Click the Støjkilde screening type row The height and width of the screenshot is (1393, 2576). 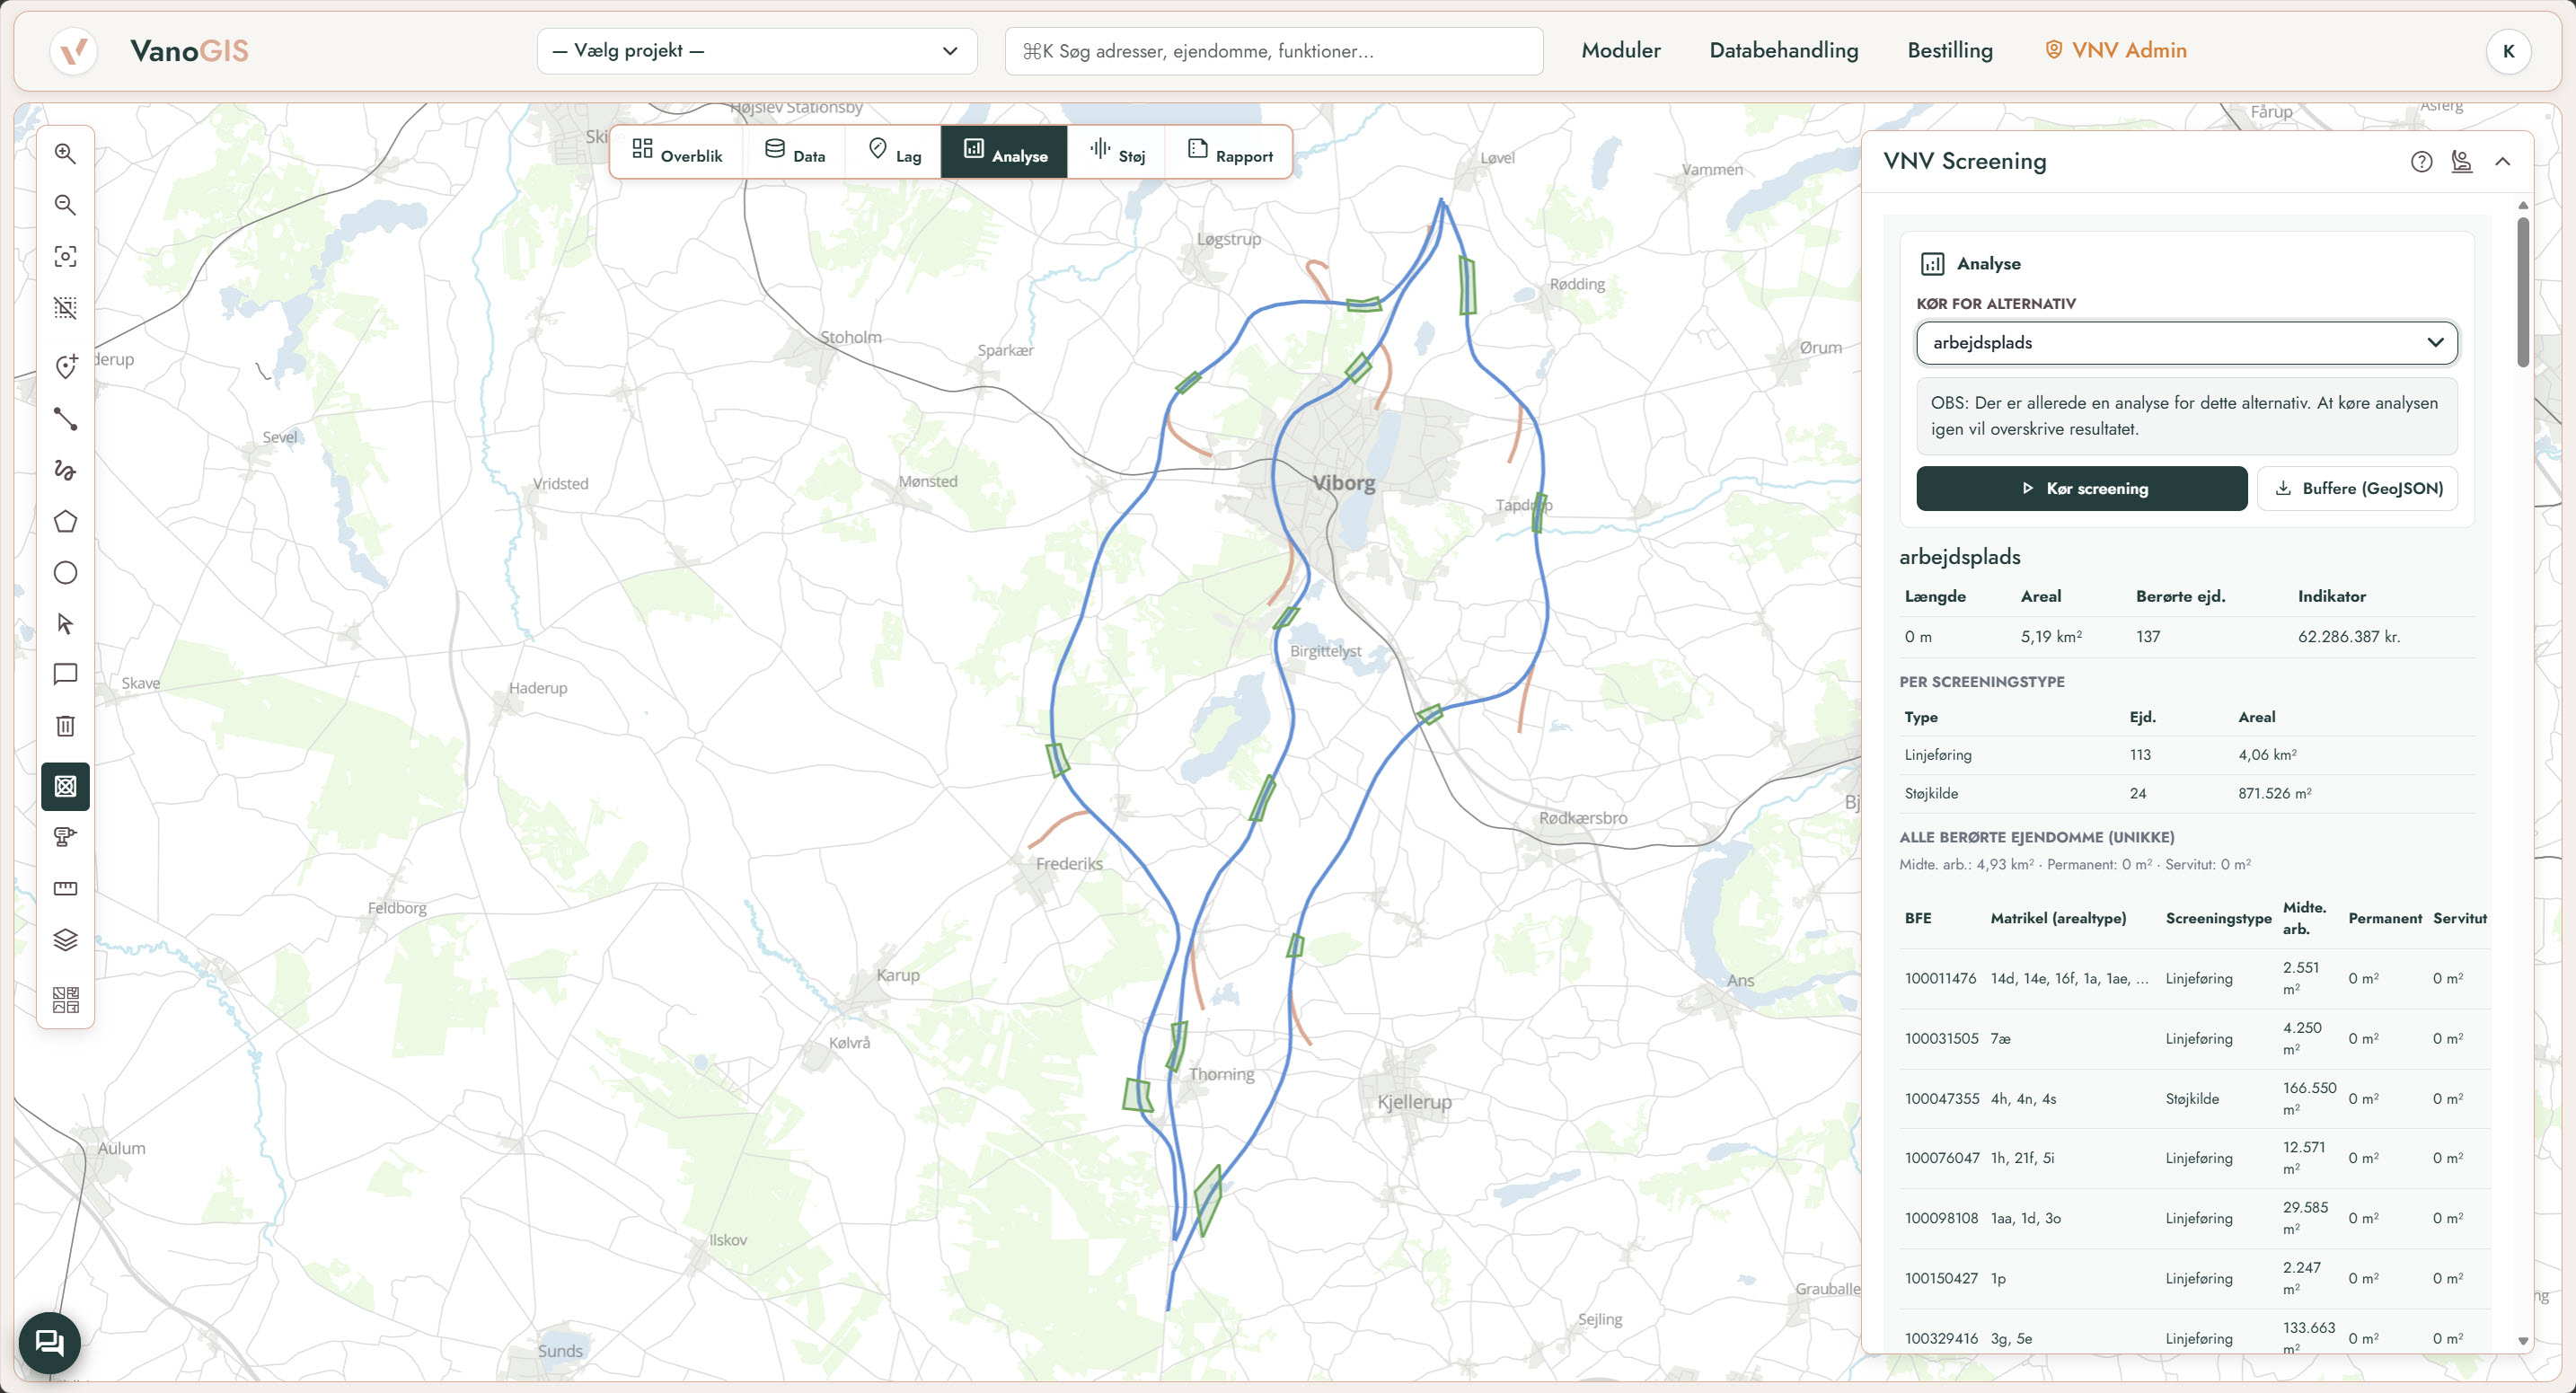[x=2186, y=793]
